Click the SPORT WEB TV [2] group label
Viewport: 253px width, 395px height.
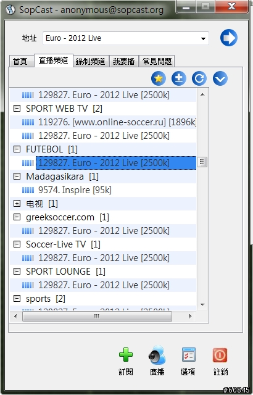coord(64,109)
